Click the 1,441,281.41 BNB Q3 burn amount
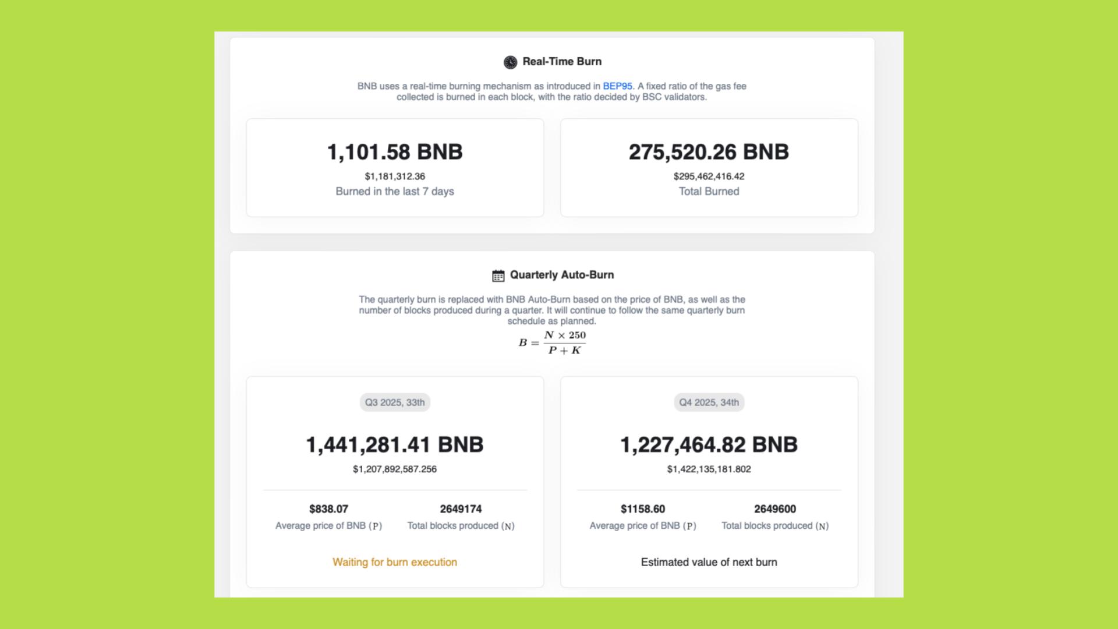The image size is (1118, 629). point(395,445)
